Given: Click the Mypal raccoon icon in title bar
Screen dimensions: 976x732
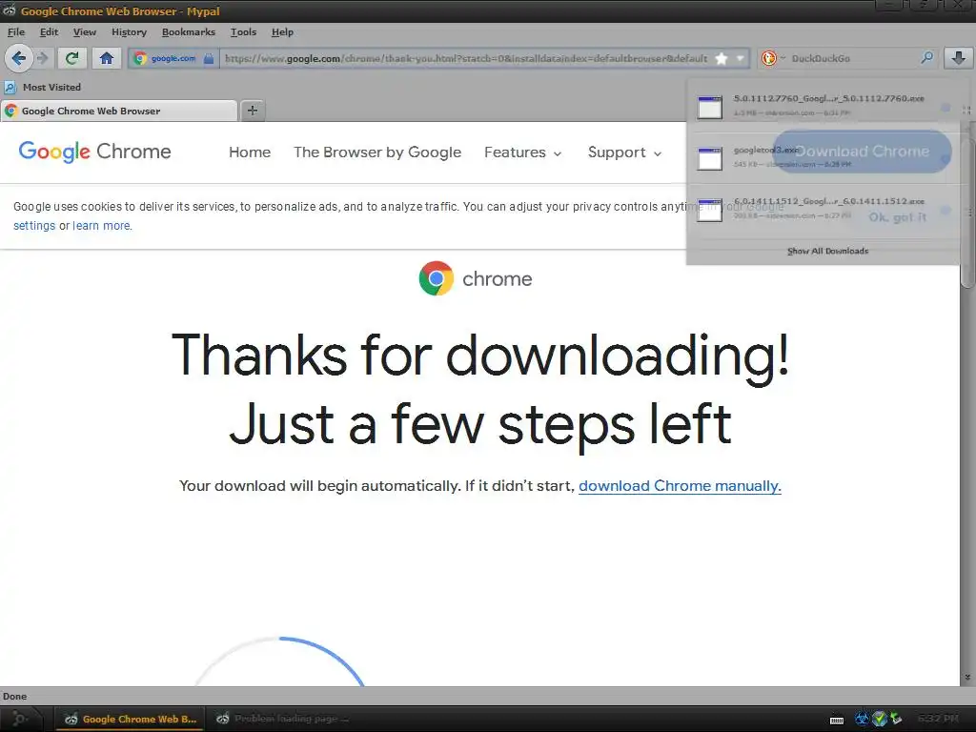Looking at the screenshot, I should click(10, 10).
